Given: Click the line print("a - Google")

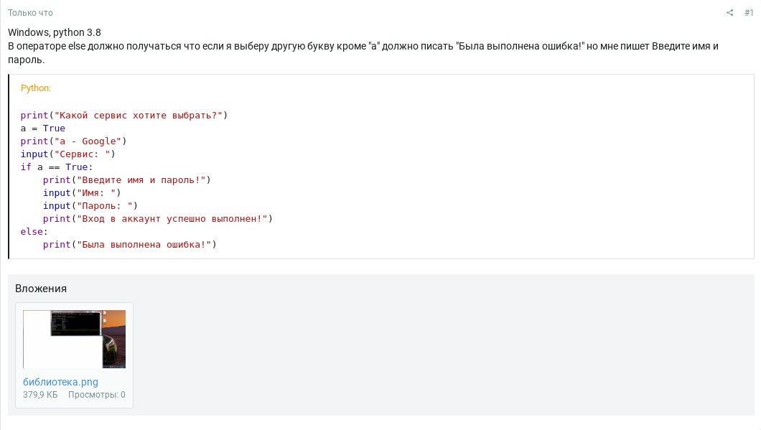Looking at the screenshot, I should (73, 141).
